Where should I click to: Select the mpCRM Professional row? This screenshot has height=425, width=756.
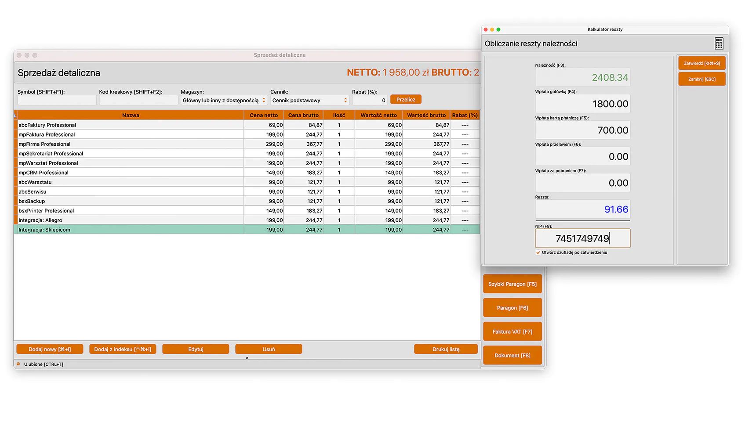point(247,173)
